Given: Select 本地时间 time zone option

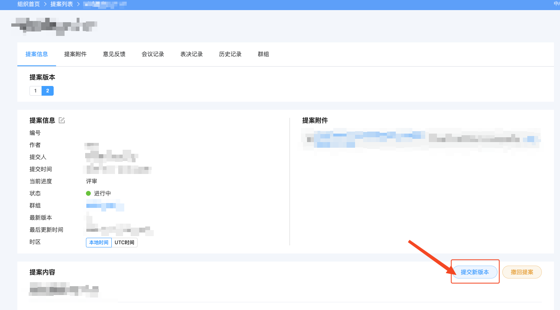Looking at the screenshot, I should click(x=99, y=243).
